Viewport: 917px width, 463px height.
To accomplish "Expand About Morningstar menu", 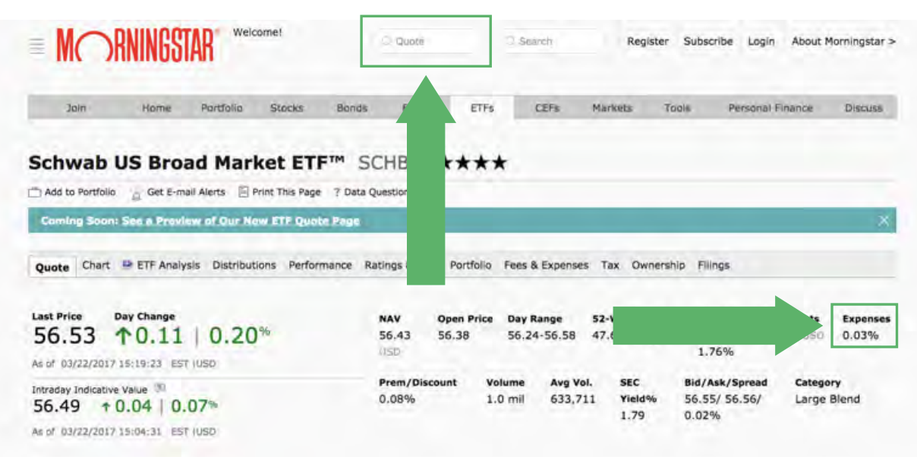I will [843, 42].
